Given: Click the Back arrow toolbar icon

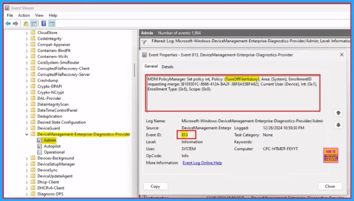Looking at the screenshot, I should pyautogui.click(x=8, y=23).
